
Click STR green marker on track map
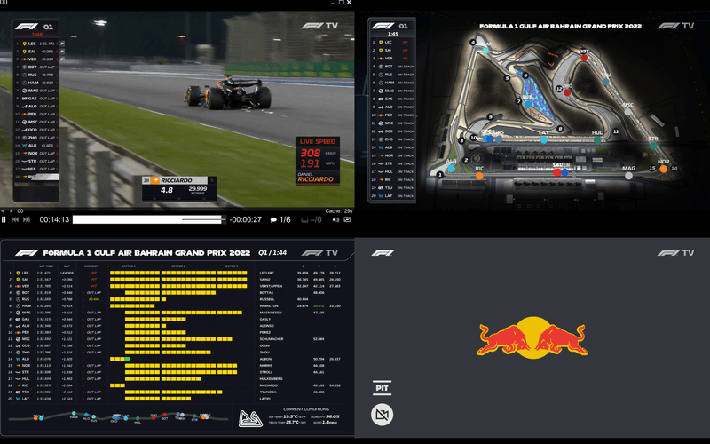tap(653, 146)
